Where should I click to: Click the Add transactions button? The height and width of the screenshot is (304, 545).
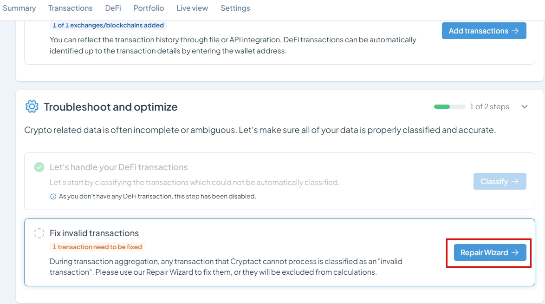(x=484, y=31)
